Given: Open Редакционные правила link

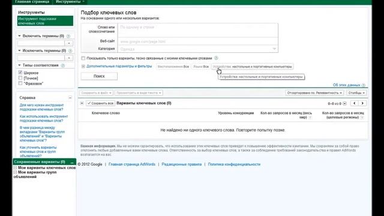Looking at the screenshot, I should (x=181, y=164).
